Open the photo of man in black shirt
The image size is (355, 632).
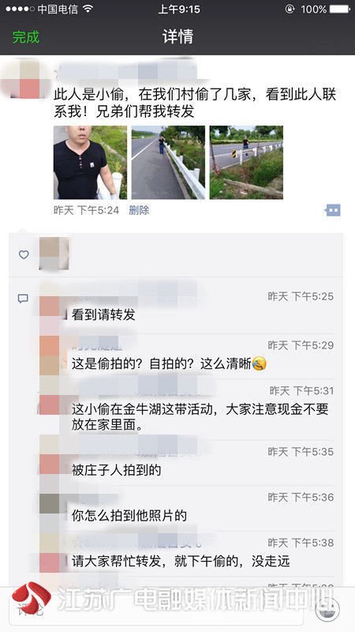pos(90,163)
